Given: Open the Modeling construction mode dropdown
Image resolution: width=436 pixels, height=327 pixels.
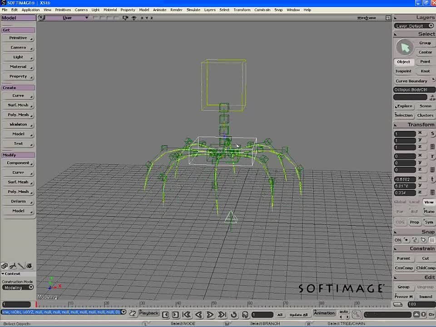Looking at the screenshot, I should click(18, 287).
